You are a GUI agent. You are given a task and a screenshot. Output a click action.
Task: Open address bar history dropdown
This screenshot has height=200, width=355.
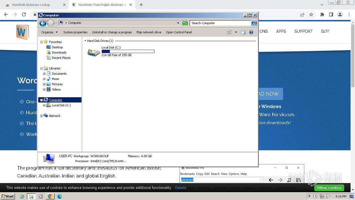pyautogui.click(x=178, y=23)
